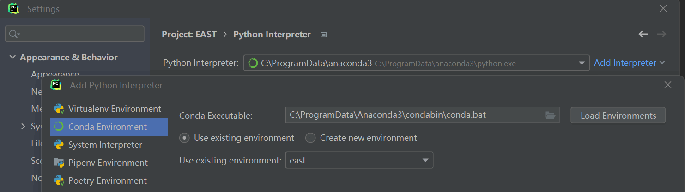Open the Add Interpreter dropdown link
This screenshot has width=685, height=192.
[x=629, y=63]
